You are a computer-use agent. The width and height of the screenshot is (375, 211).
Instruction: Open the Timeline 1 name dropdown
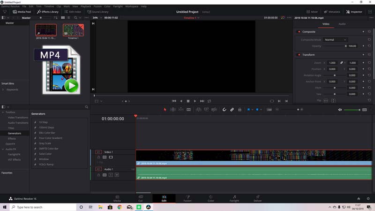(198, 18)
